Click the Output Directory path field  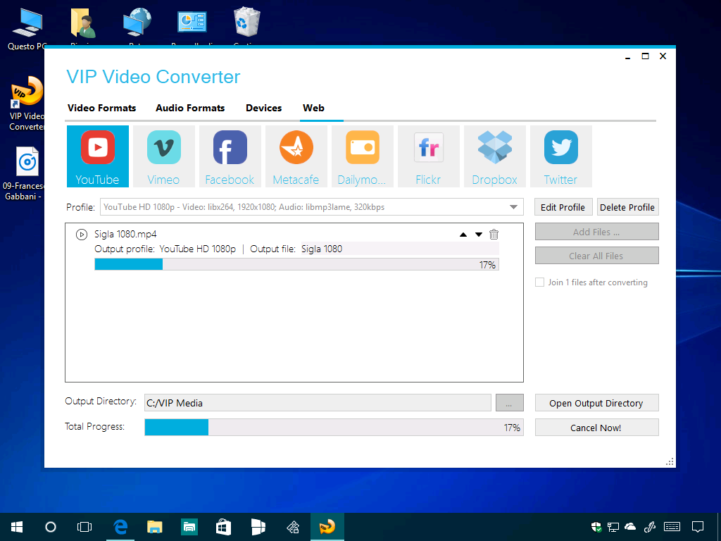pos(318,403)
